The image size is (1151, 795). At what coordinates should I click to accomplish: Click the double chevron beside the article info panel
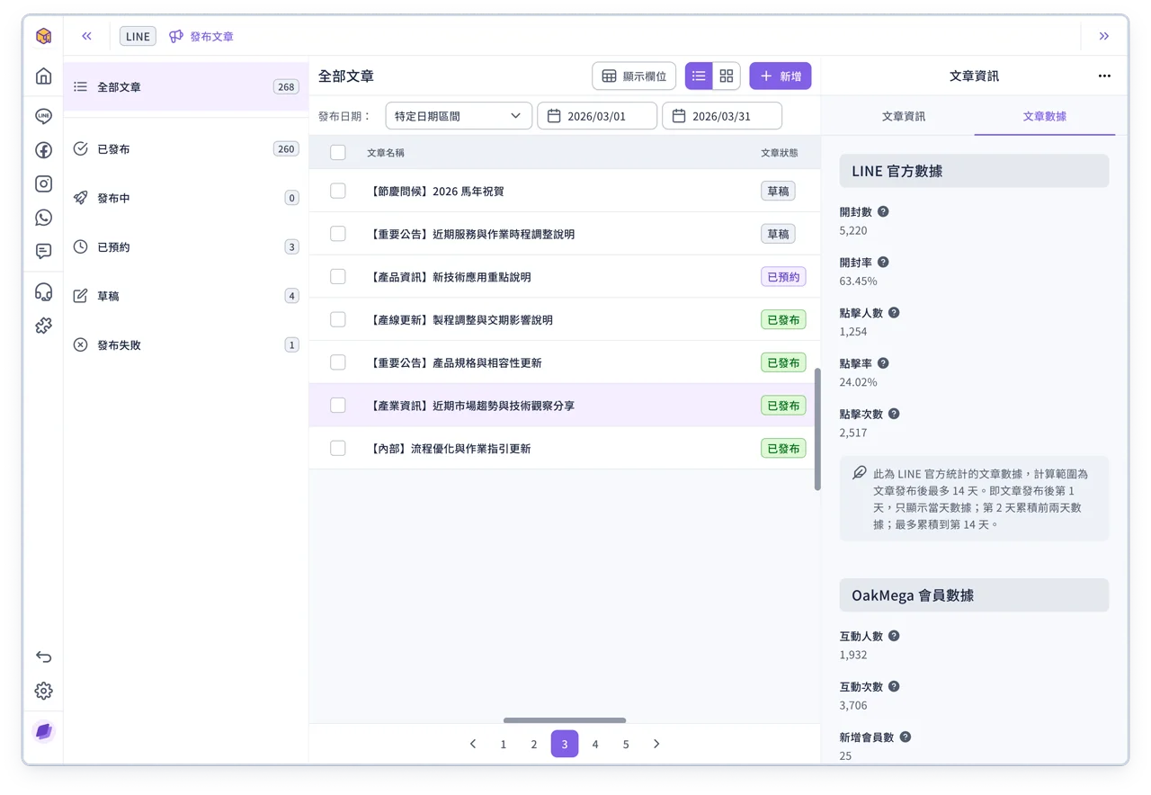[1104, 36]
